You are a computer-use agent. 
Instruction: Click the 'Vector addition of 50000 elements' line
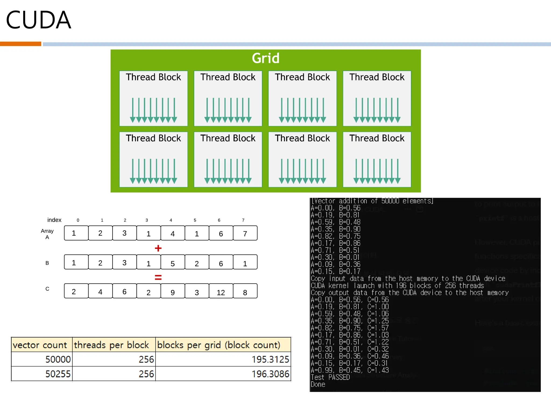pos(372,201)
